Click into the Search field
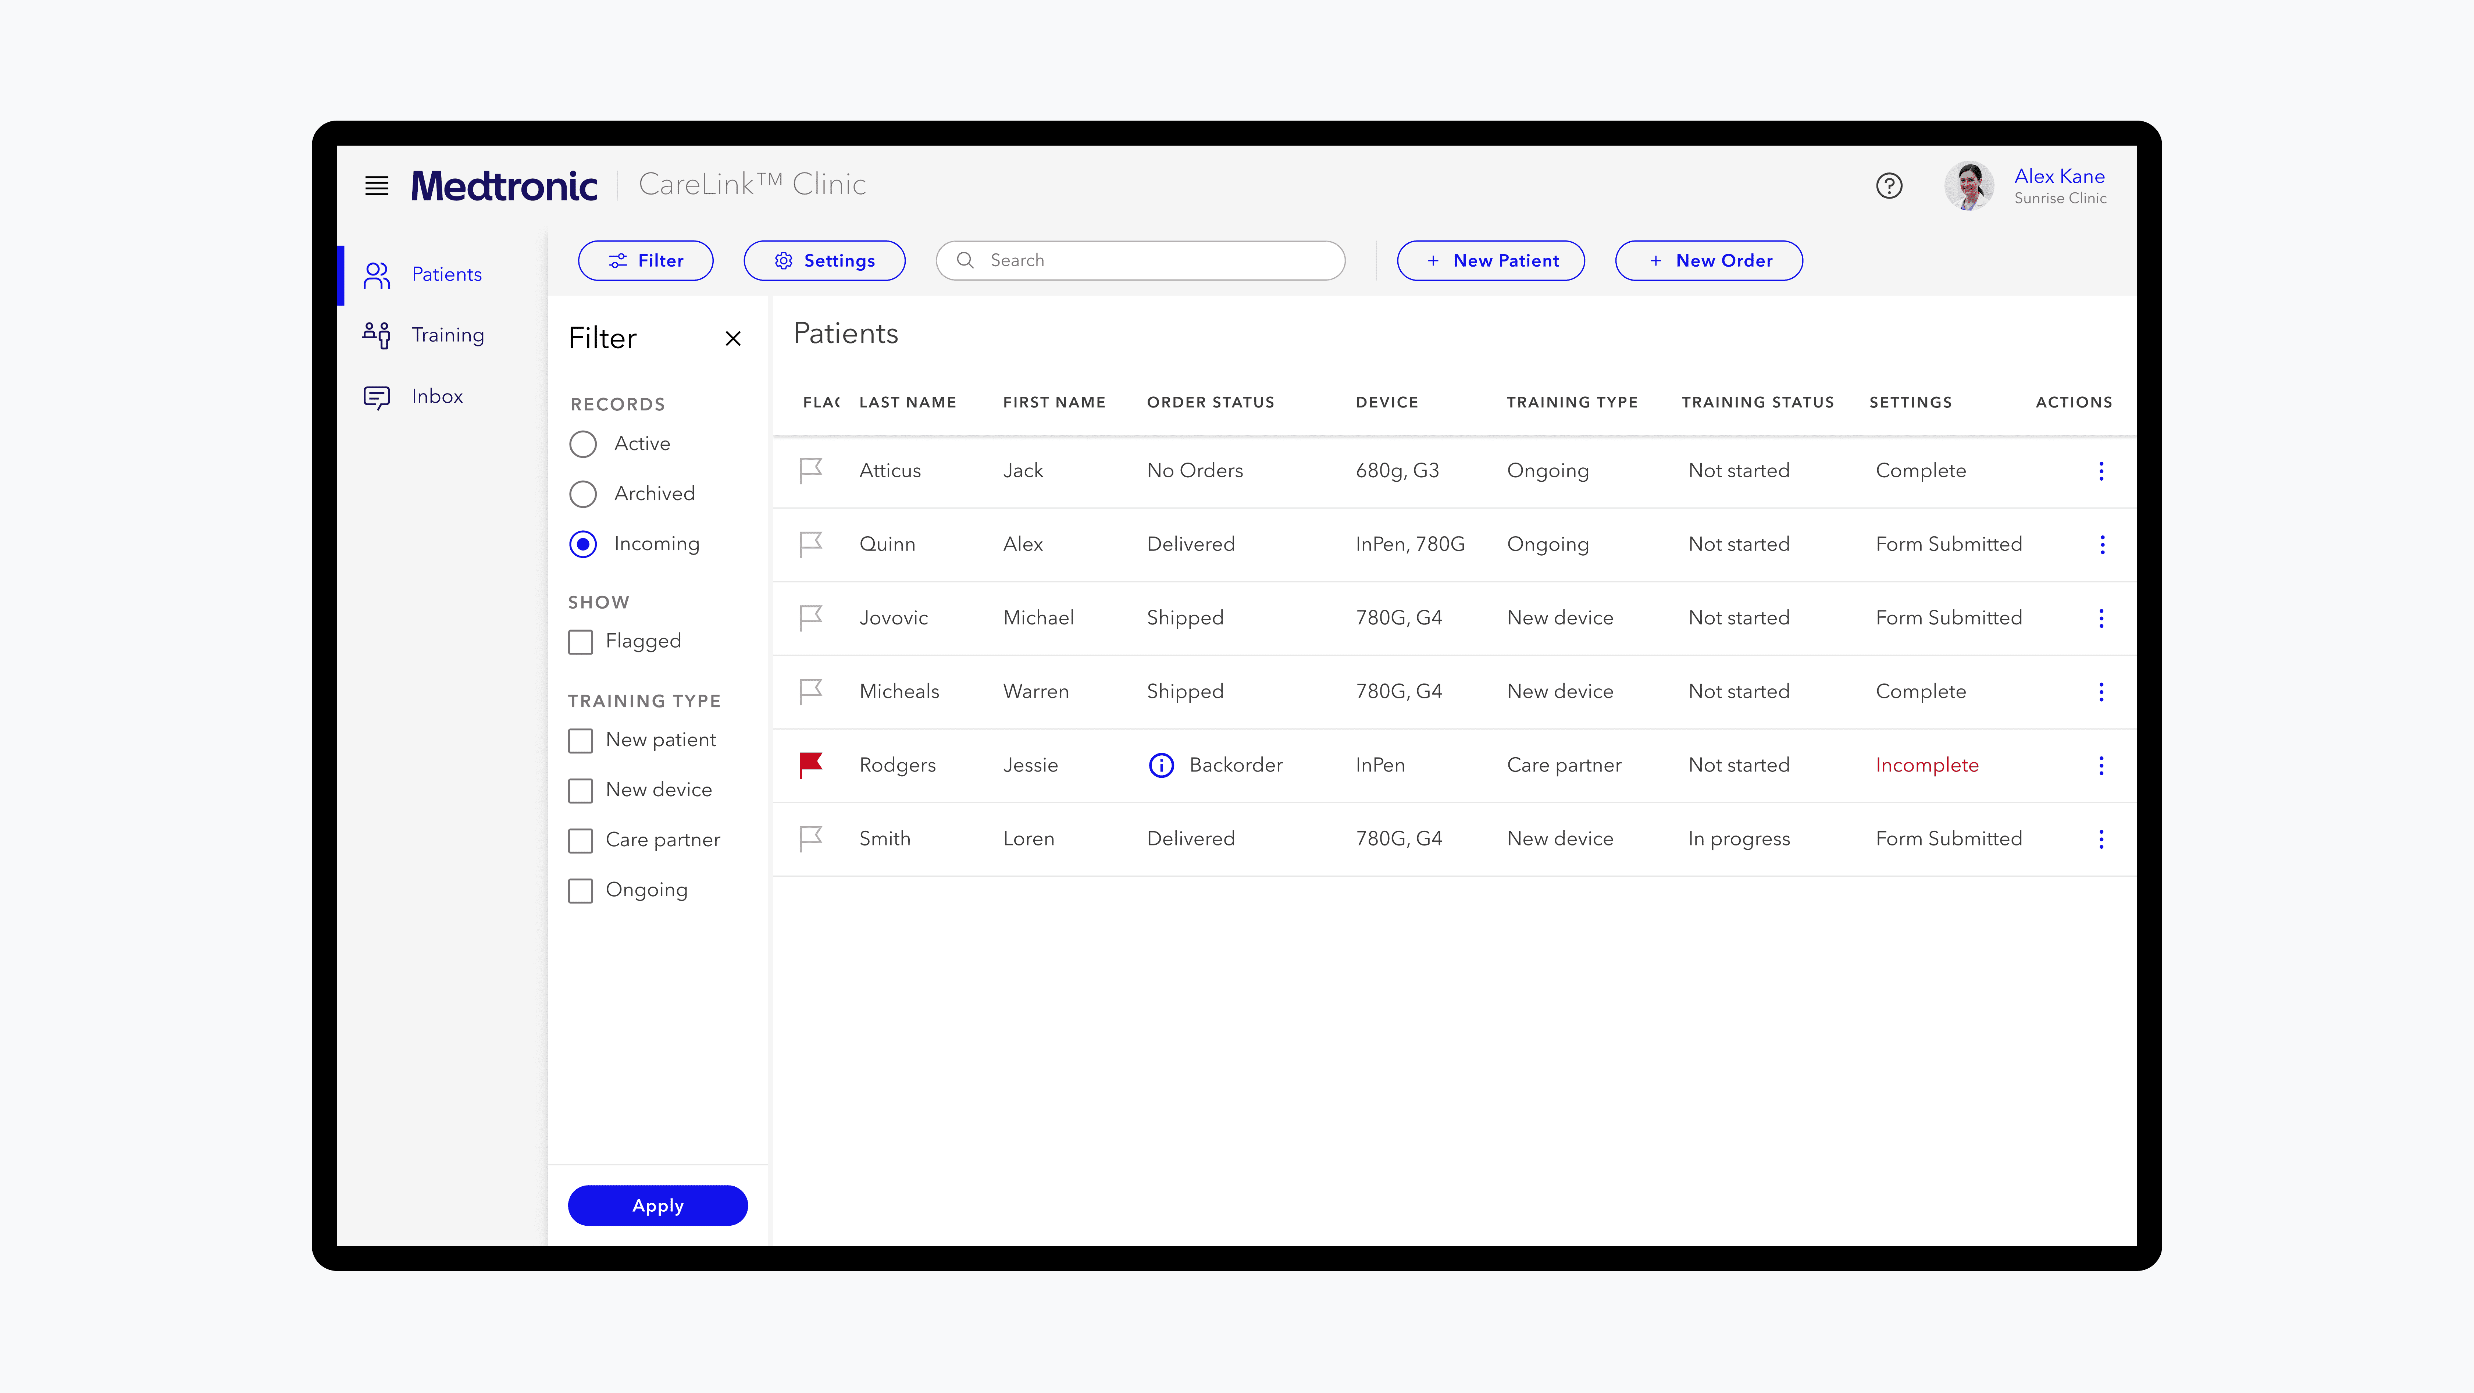 1152,260
